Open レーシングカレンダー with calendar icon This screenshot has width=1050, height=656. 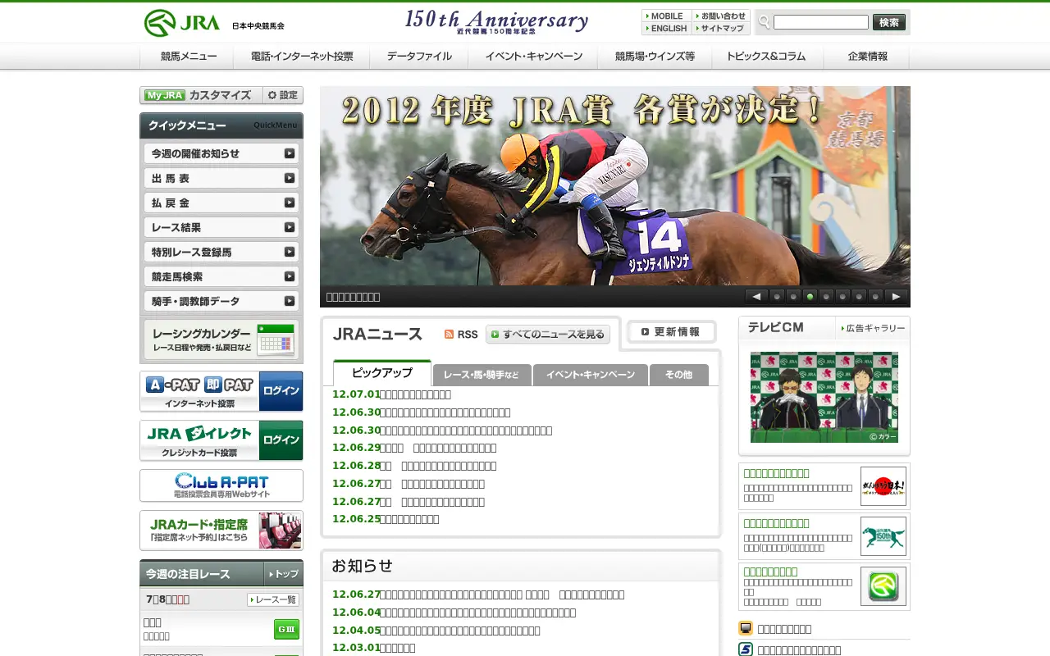click(x=221, y=339)
